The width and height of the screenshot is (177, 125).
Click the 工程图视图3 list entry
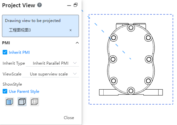pyautogui.click(x=20, y=30)
